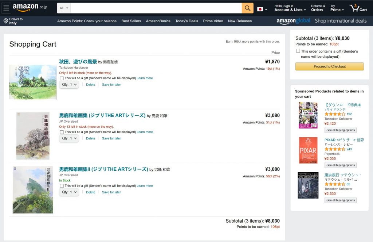Screen dimensions: 373x242
Task: Delete first 男鹿和雄画集 volume from cart
Action: click(x=90, y=139)
